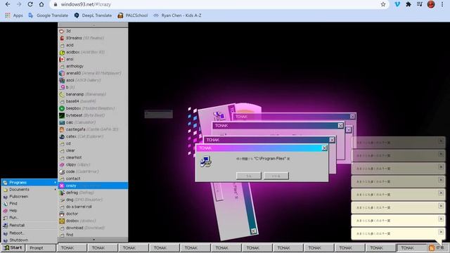Open the Extensions puzzle menu

point(409,4)
